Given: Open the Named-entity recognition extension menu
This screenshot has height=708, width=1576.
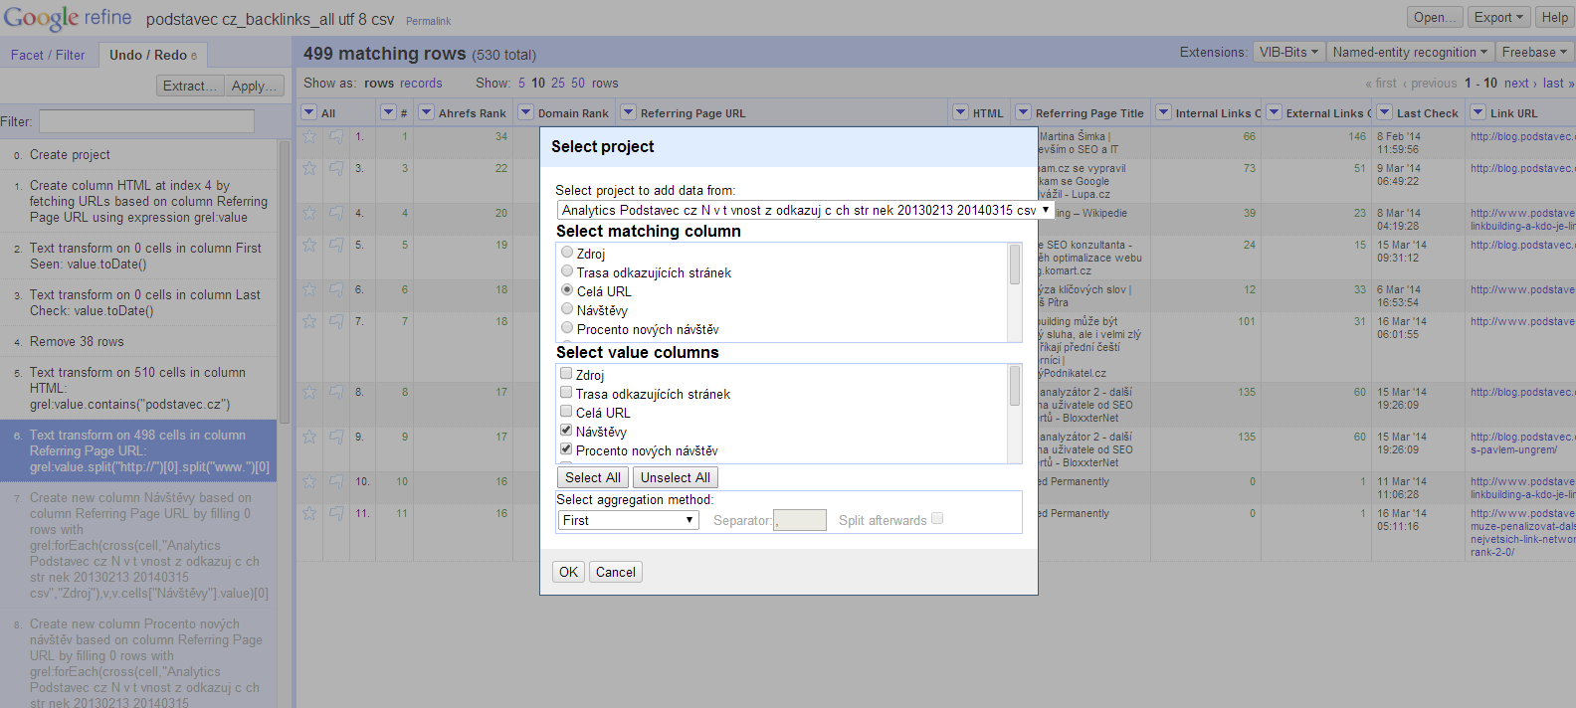Looking at the screenshot, I should click(1410, 52).
